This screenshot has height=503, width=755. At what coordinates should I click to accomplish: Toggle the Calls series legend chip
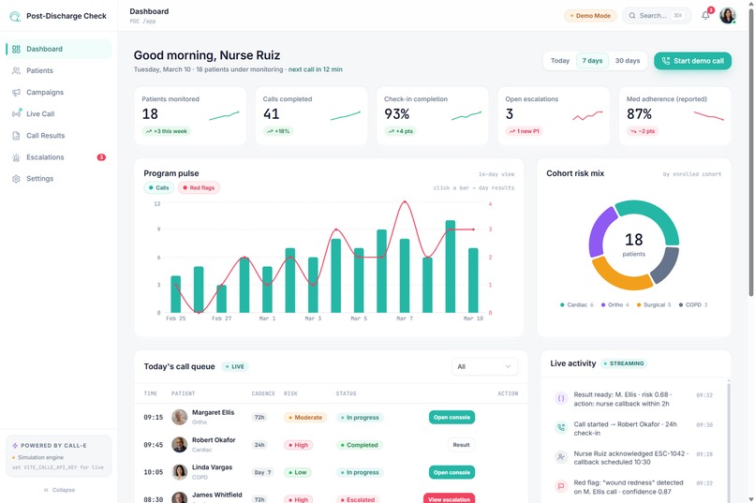pyautogui.click(x=159, y=187)
